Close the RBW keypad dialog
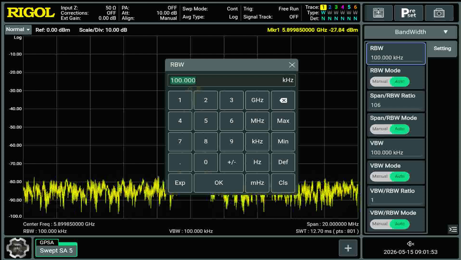461x260 pixels. click(292, 65)
